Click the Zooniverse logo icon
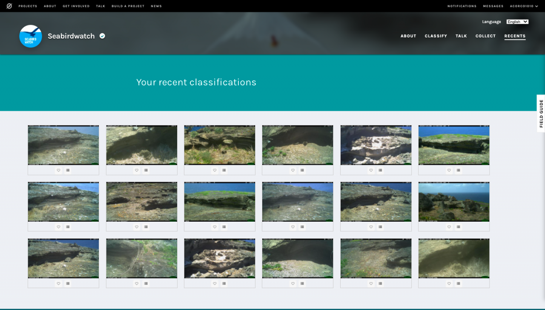 [x=9, y=6]
